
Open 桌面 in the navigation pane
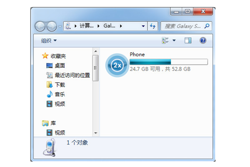[x=60, y=66]
